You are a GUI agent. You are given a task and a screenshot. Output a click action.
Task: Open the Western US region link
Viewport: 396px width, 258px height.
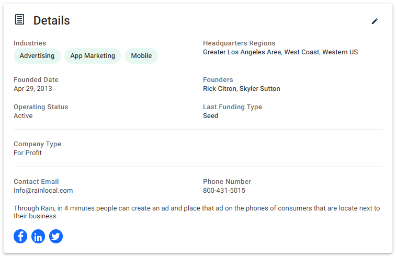tap(340, 52)
